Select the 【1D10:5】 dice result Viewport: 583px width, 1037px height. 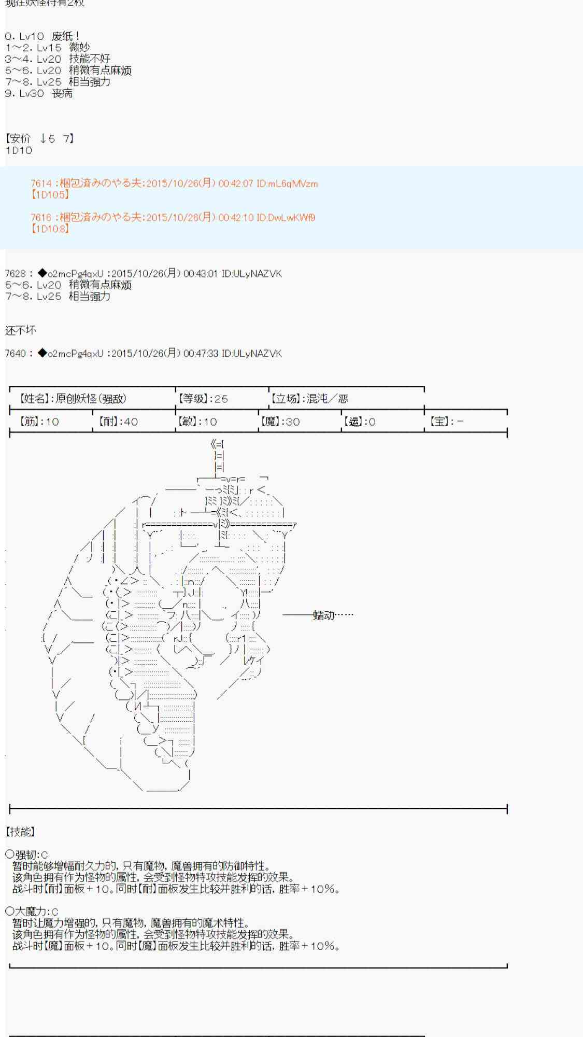tap(50, 195)
